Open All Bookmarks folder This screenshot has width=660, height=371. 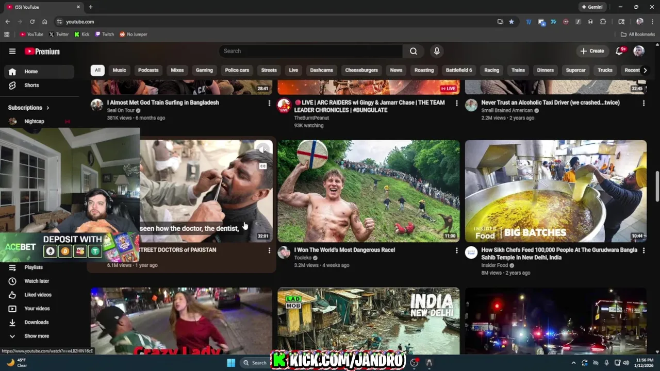tap(638, 35)
